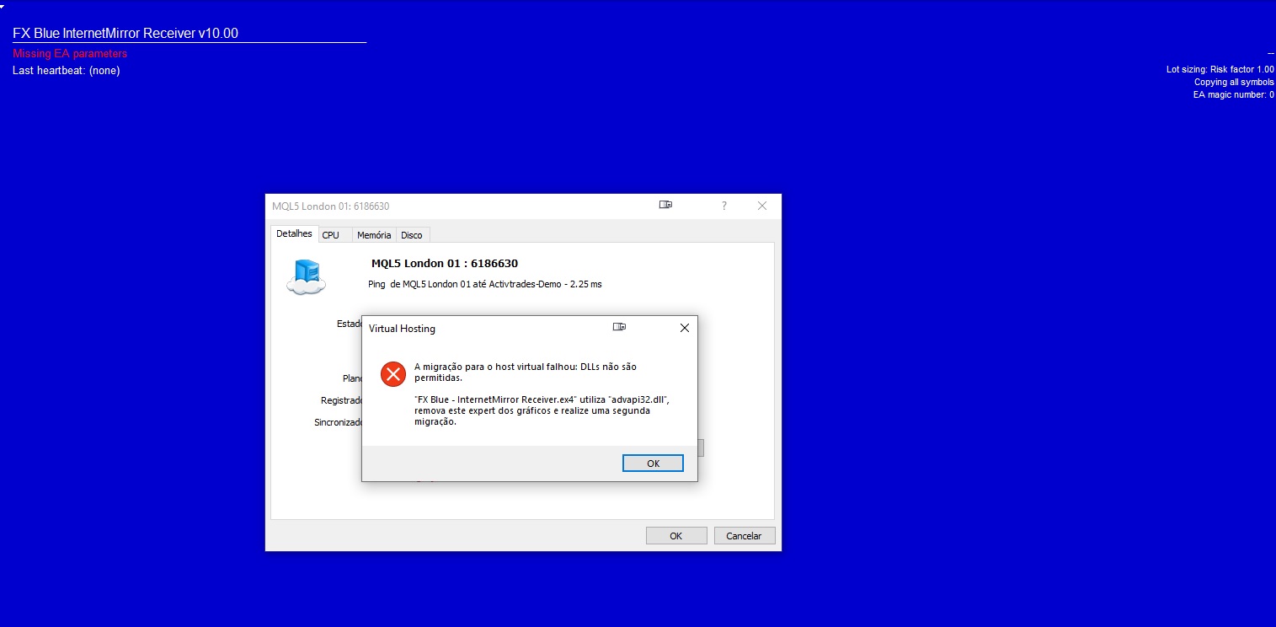Click the 'Missing EA parameters' red warning
1276x627 pixels.
70,54
